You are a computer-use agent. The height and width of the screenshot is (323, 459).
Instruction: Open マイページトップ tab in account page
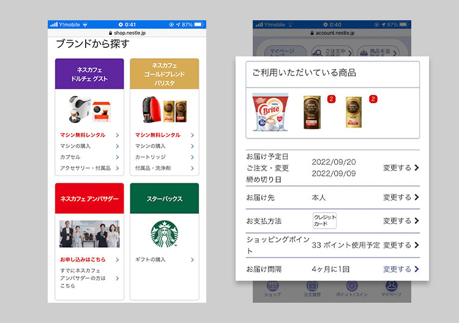pos(285,52)
